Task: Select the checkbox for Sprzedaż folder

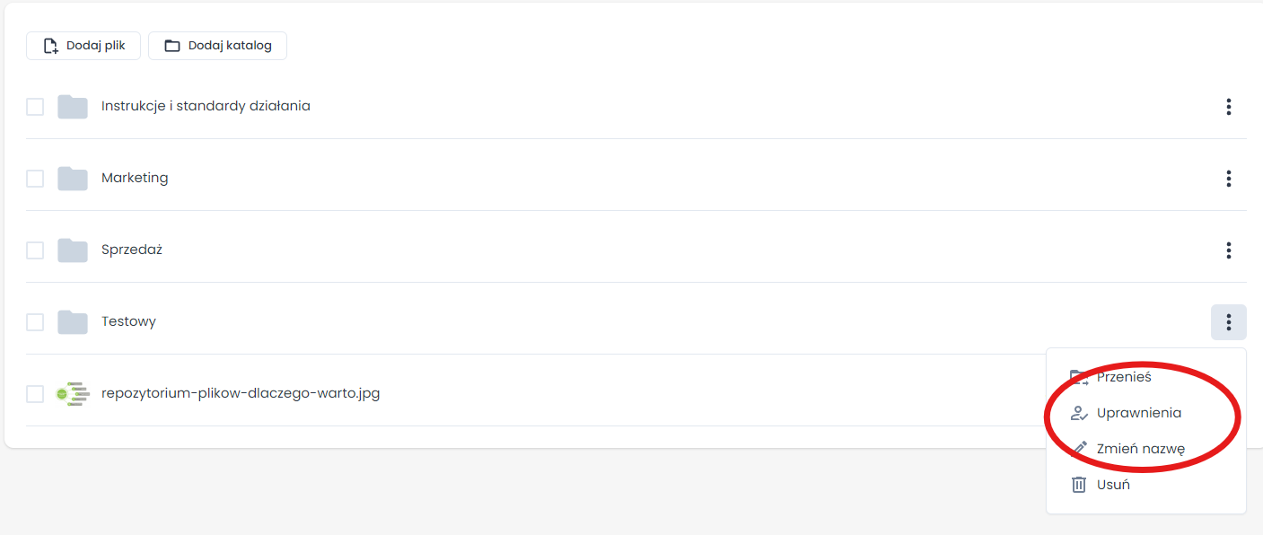Action: pyautogui.click(x=35, y=250)
